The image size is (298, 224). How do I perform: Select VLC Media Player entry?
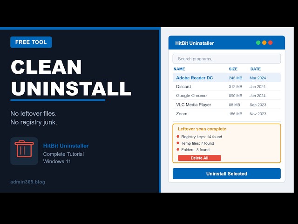click(227, 105)
